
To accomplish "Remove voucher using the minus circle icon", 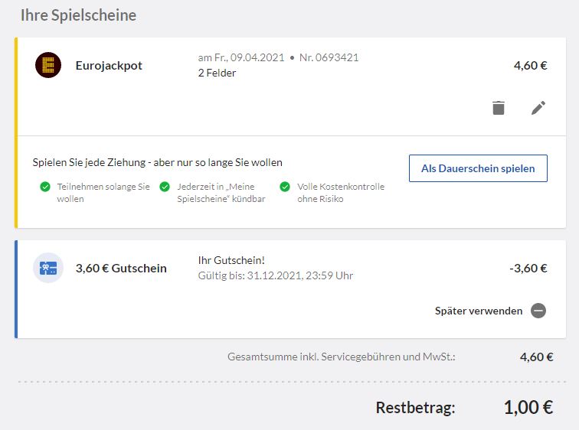I will tap(538, 311).
